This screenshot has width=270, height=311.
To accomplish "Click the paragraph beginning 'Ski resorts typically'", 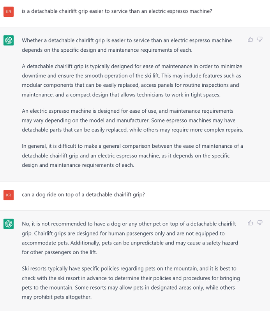I will pyautogui.click(x=131, y=283).
